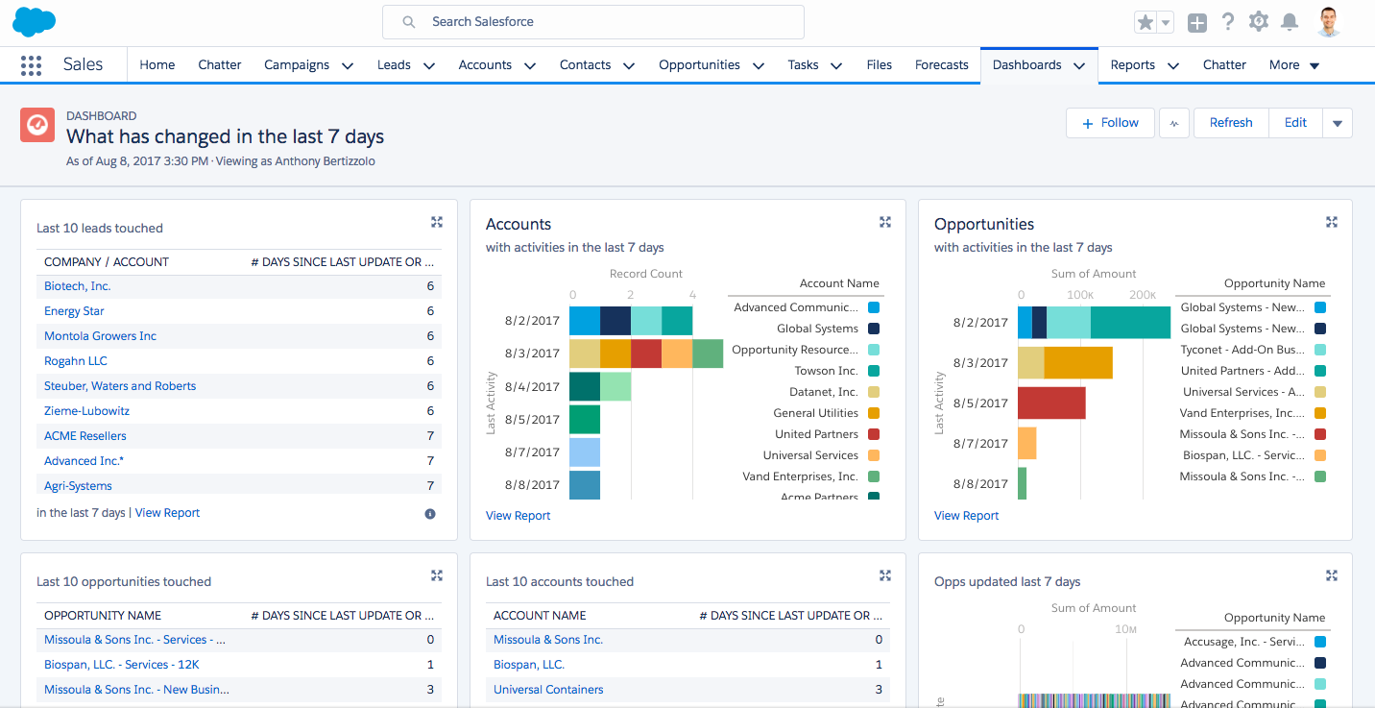This screenshot has height=708, width=1375.
Task: Click the info icon in leads widget
Action: tap(430, 514)
